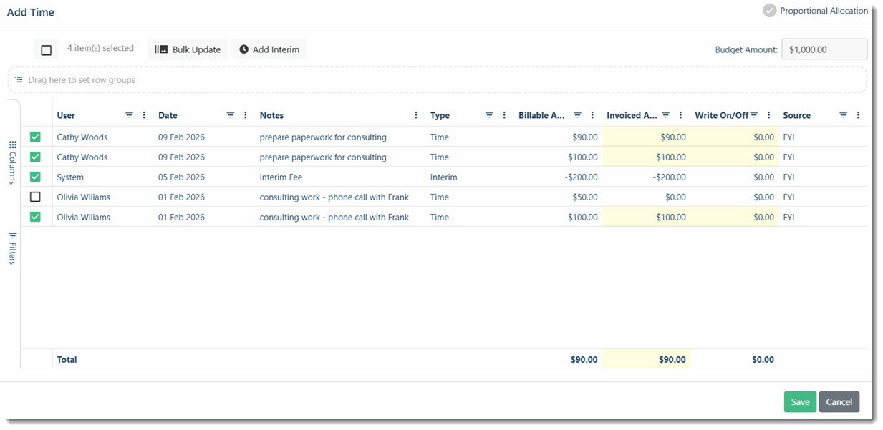The height and width of the screenshot is (430, 883).
Task: Edit Invoiced Amount $90.00 for Cathy Woods
Action: 647,137
